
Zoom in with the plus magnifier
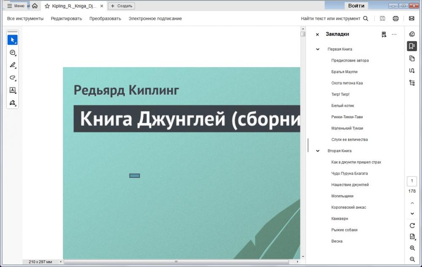pyautogui.click(x=412, y=248)
